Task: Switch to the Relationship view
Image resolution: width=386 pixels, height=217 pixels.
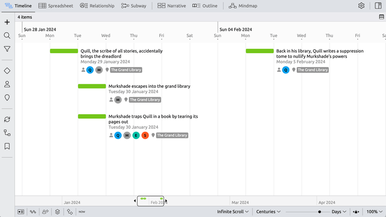Action: coord(97,6)
